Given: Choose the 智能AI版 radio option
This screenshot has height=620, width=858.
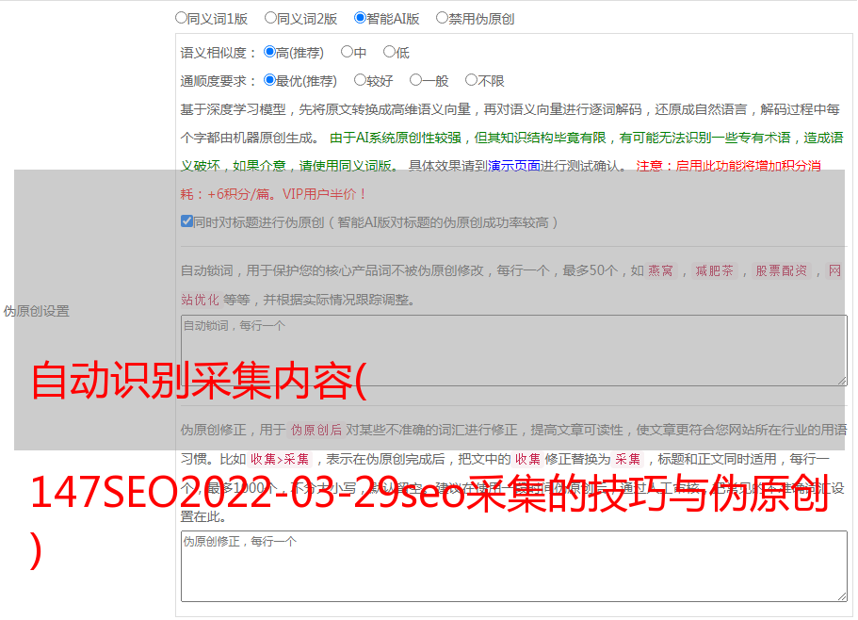Looking at the screenshot, I should pyautogui.click(x=360, y=18).
